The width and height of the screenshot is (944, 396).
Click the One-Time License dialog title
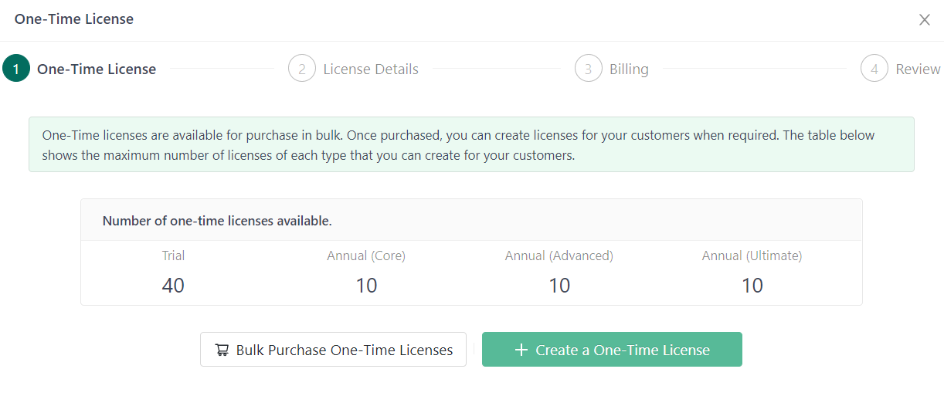[74, 19]
